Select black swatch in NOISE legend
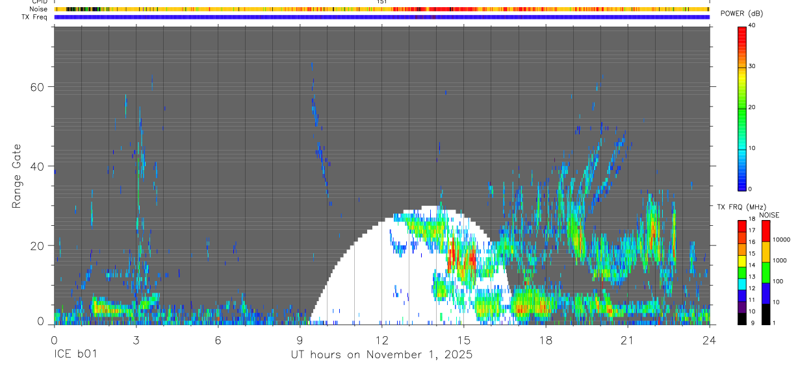The width and height of the screenshot is (798, 368). [x=766, y=314]
